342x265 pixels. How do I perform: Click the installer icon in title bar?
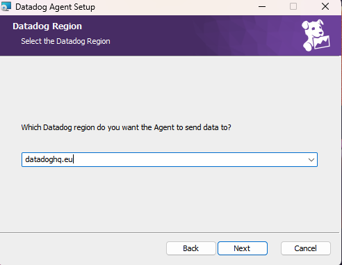click(6, 6)
